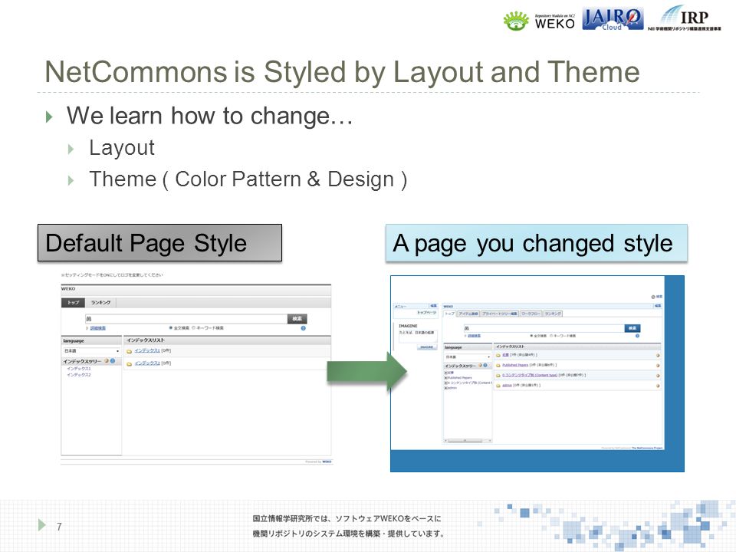Open admin link in changed page list
Image resolution: width=736 pixels, height=552 pixels.
(x=507, y=386)
